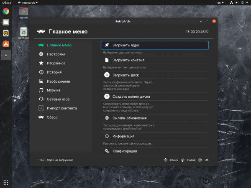Image resolution: width=251 pixels, height=188 pixels.
Task: Open the retroarch app menu in top bar
Action: pyautogui.click(x=28, y=3)
